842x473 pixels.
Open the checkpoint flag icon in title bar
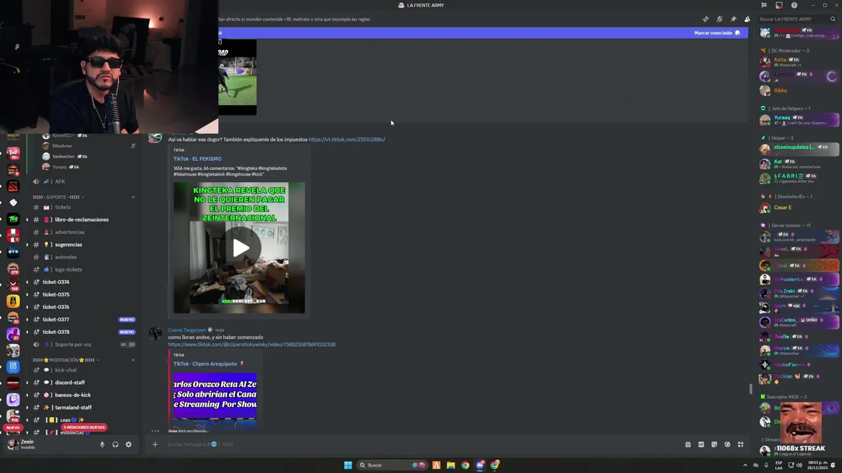coord(764,5)
